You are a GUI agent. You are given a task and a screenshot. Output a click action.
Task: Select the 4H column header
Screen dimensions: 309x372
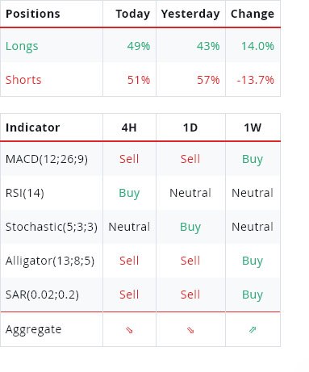click(x=129, y=127)
